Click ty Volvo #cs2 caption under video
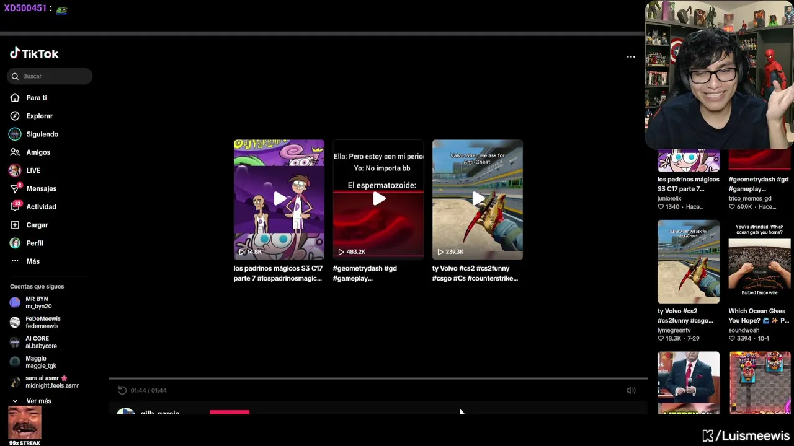 pyautogui.click(x=475, y=273)
